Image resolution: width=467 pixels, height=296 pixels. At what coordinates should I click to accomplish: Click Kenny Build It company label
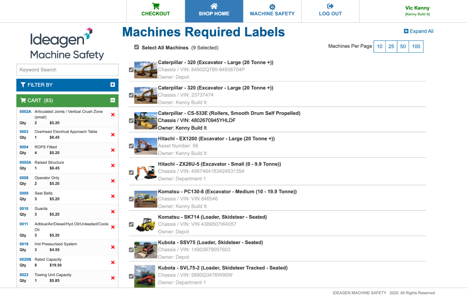417,14
